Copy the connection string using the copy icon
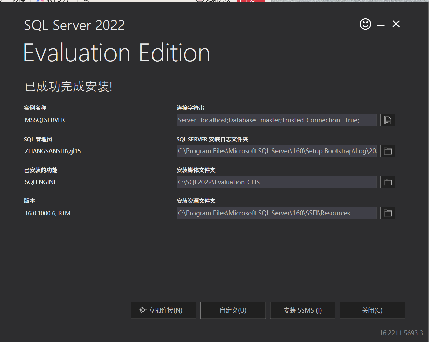 pos(388,120)
